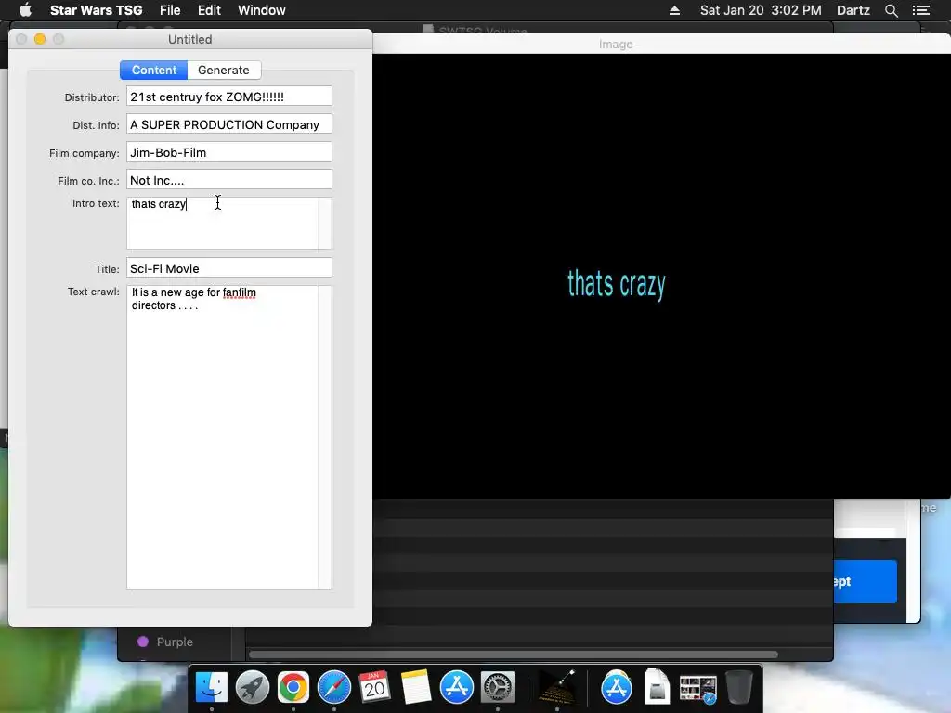
Task: Open the disk image file icon in Dock
Action: pyautogui.click(x=657, y=687)
